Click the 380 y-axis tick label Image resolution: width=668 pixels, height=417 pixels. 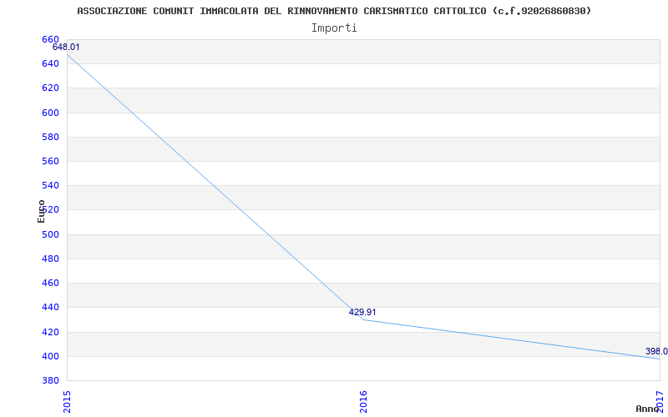pos(50,380)
